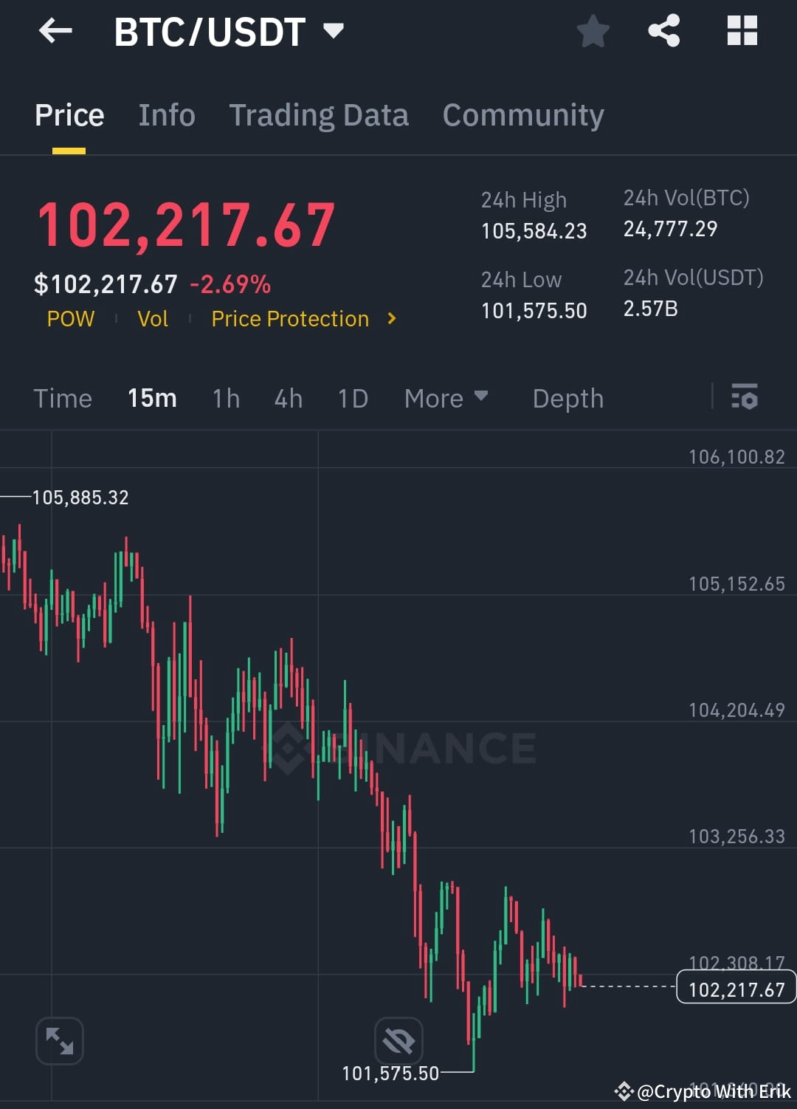Expand Price Protection details via its chevron

[x=392, y=319]
